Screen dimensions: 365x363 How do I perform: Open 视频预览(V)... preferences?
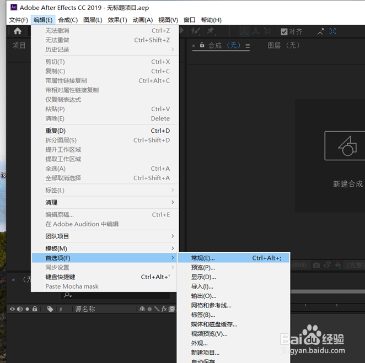[x=233, y=334]
